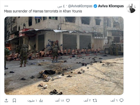This screenshot has width=140, height=105.
Task: Click the word 'Hamas' in the caption
Action: 38,11
